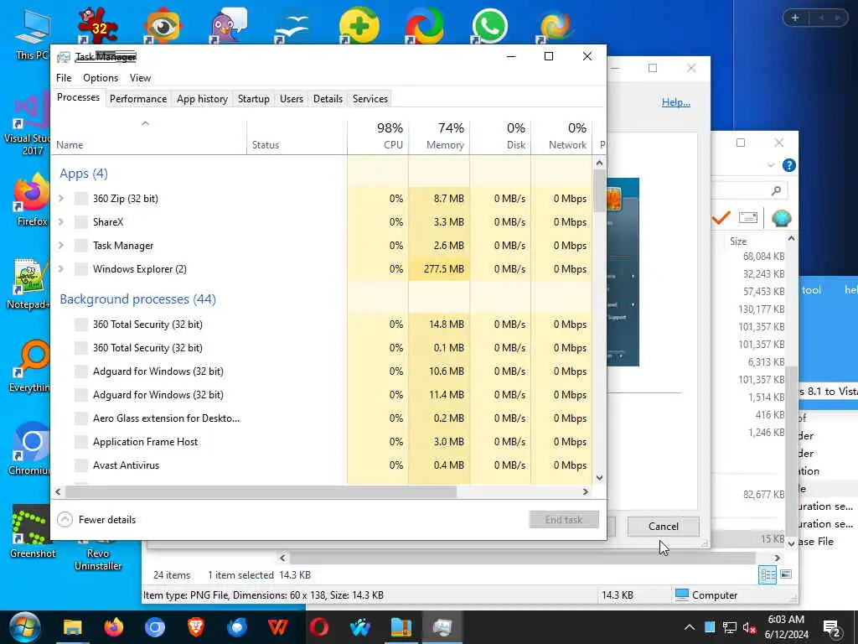858x644 pixels.
Task: Expand the Windows Explorer (2) row
Action: 61,269
